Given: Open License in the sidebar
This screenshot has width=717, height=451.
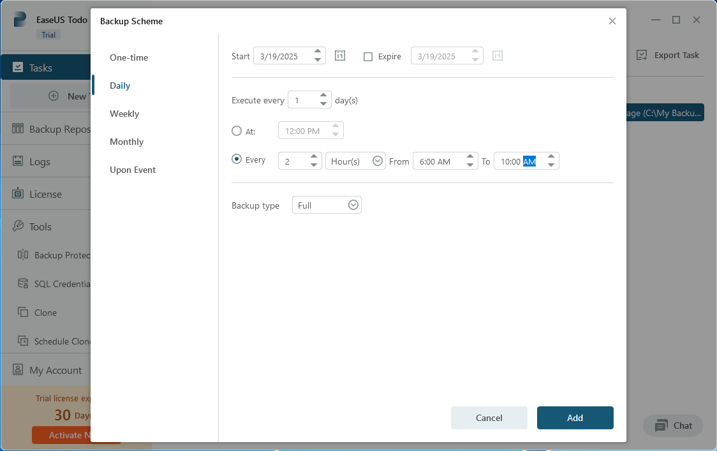Looking at the screenshot, I should click(46, 193).
